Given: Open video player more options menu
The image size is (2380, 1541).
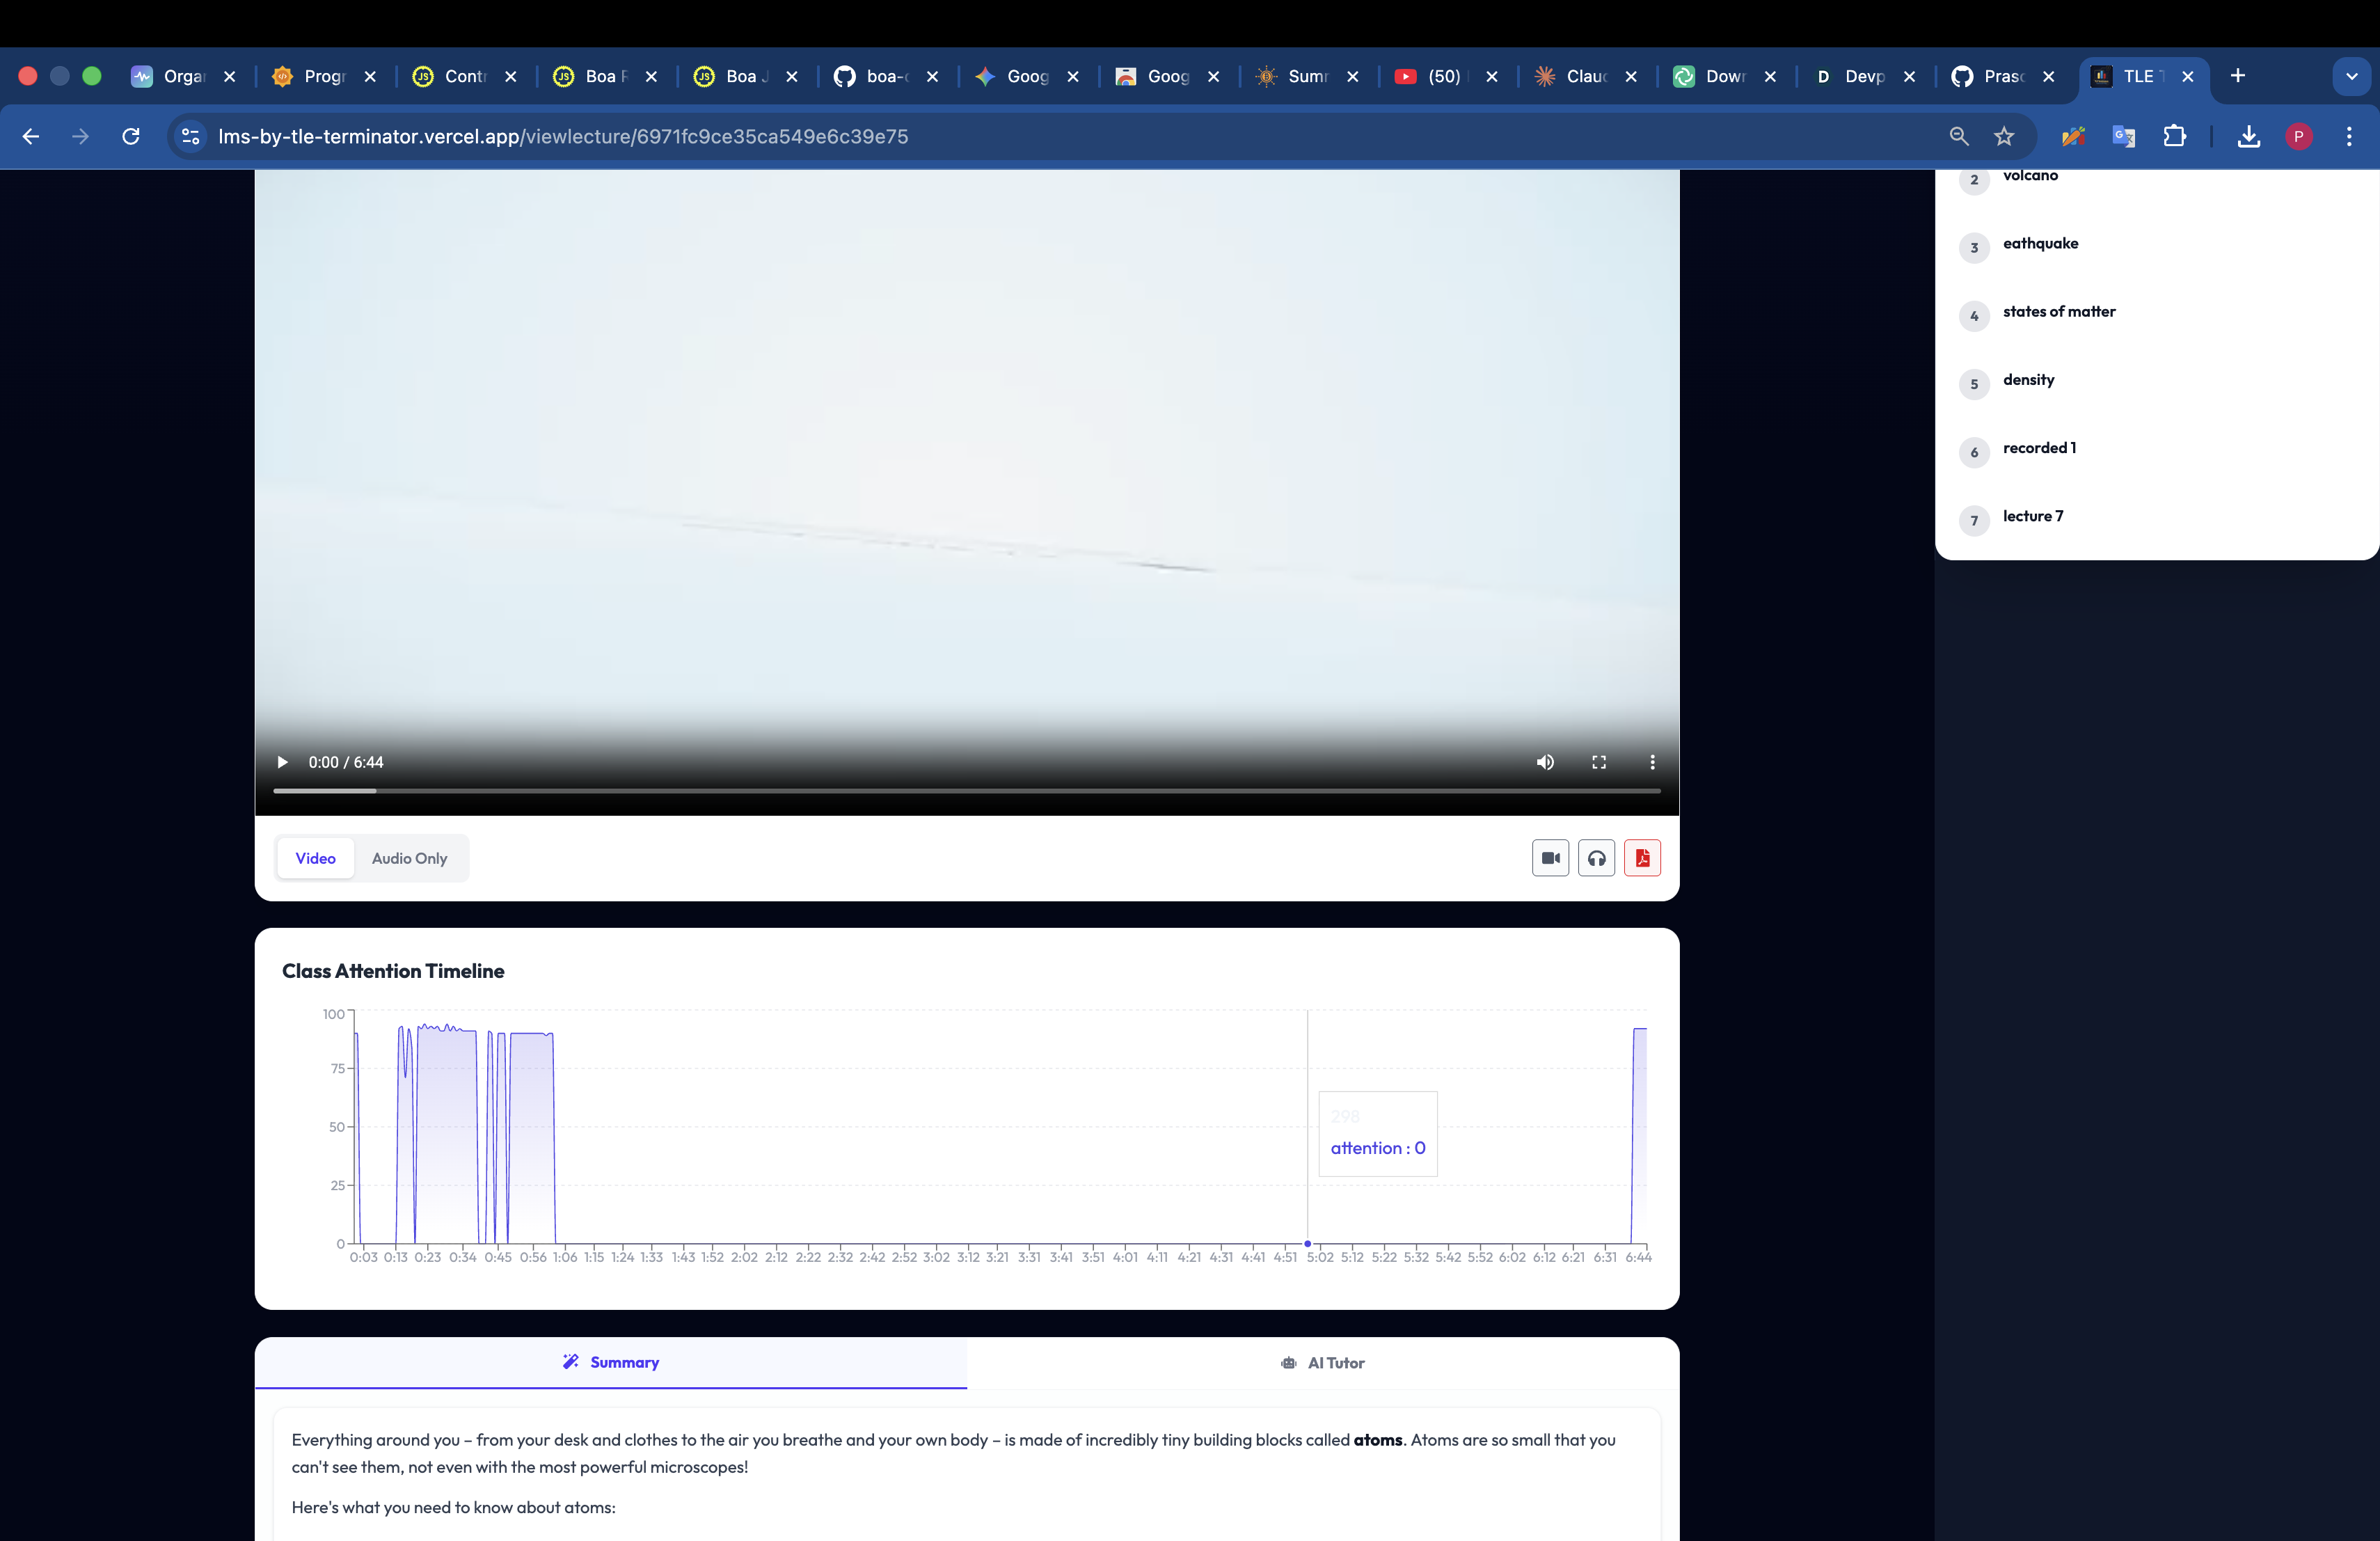Looking at the screenshot, I should click(x=1652, y=762).
